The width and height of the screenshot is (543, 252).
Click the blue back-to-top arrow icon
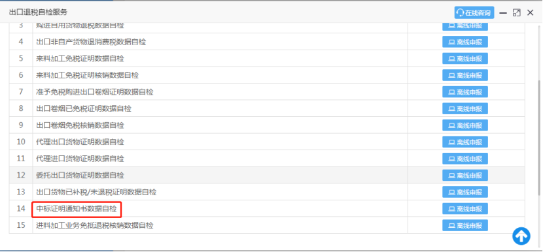[521, 236]
